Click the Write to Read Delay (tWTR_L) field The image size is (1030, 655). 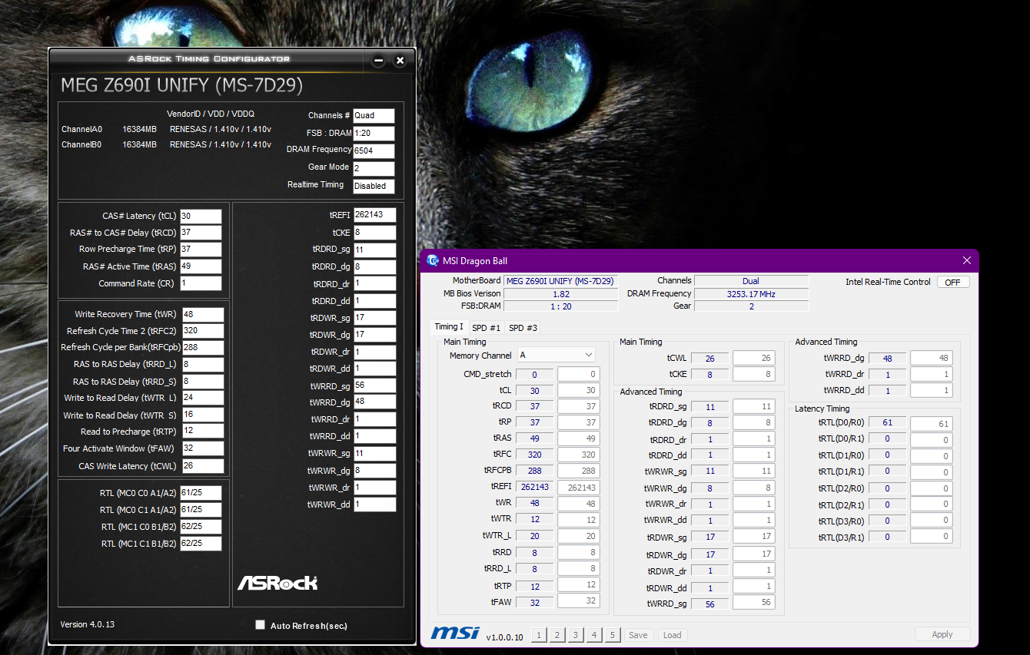[x=203, y=398]
